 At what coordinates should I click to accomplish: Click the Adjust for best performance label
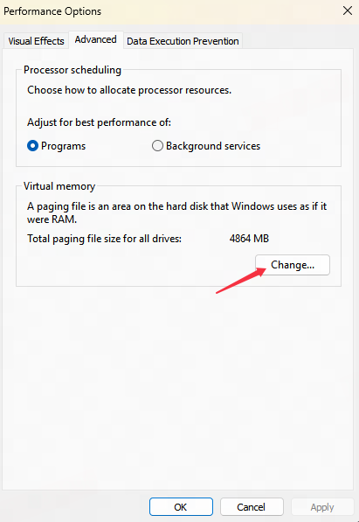point(99,122)
